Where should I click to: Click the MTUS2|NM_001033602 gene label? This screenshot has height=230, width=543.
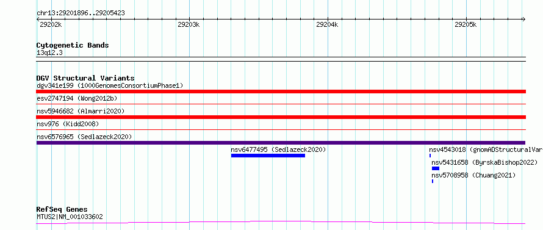(70, 217)
